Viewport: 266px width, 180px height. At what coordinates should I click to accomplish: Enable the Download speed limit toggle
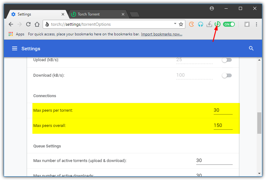click(x=227, y=75)
